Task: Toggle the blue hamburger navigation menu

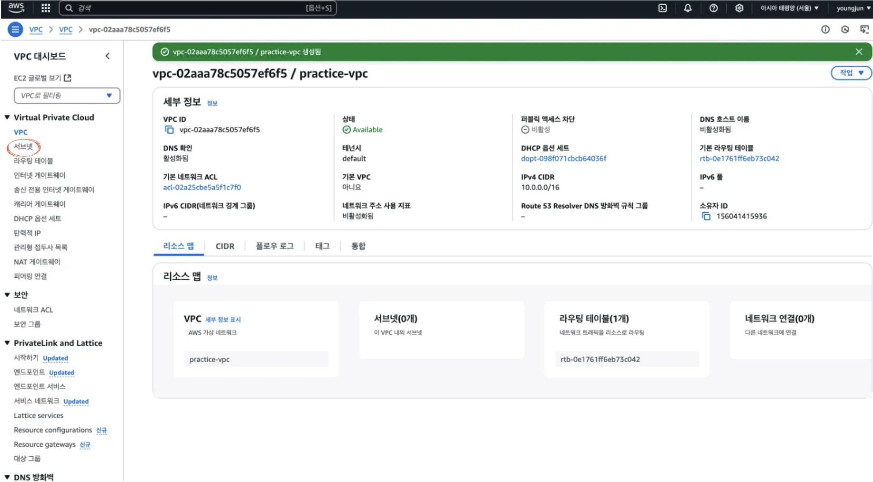Action: click(15, 30)
